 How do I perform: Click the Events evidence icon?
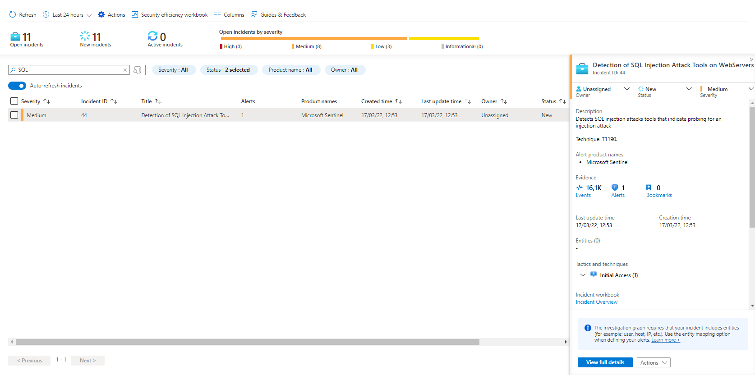tap(580, 187)
